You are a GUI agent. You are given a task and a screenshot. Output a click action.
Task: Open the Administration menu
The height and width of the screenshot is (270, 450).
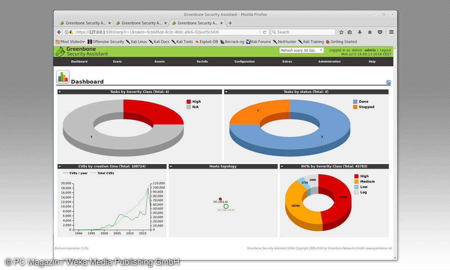pos(330,61)
